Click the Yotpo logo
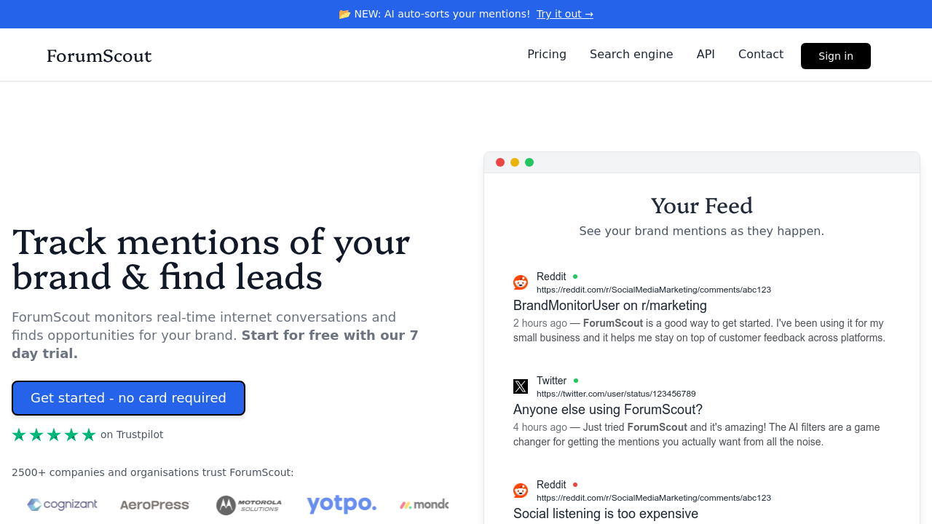Image resolution: width=932 pixels, height=524 pixels. (x=341, y=504)
